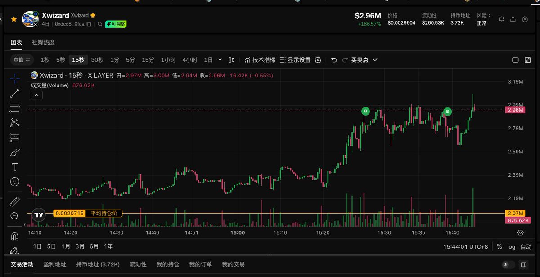Open the 我的交易 tab
The width and height of the screenshot is (540, 277).
tap(233, 264)
